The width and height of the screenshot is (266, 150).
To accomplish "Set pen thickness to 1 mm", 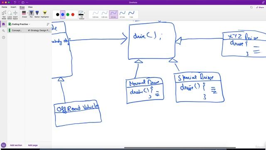I will coord(131,15).
